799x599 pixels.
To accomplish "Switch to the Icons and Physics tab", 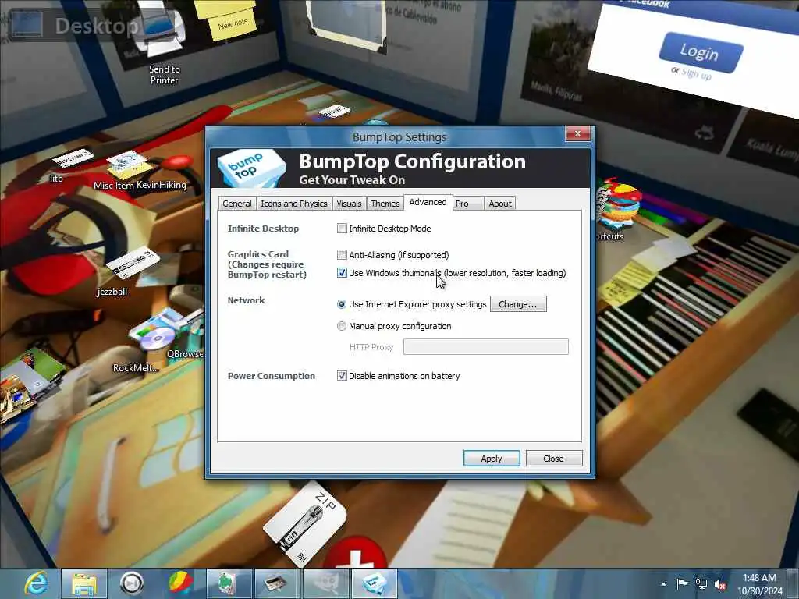I will pos(294,204).
